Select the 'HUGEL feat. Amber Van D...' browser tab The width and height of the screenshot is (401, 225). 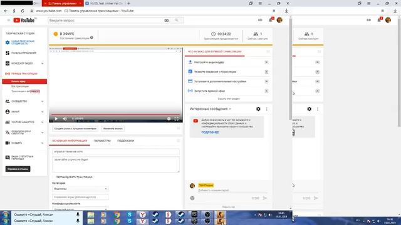[105, 4]
